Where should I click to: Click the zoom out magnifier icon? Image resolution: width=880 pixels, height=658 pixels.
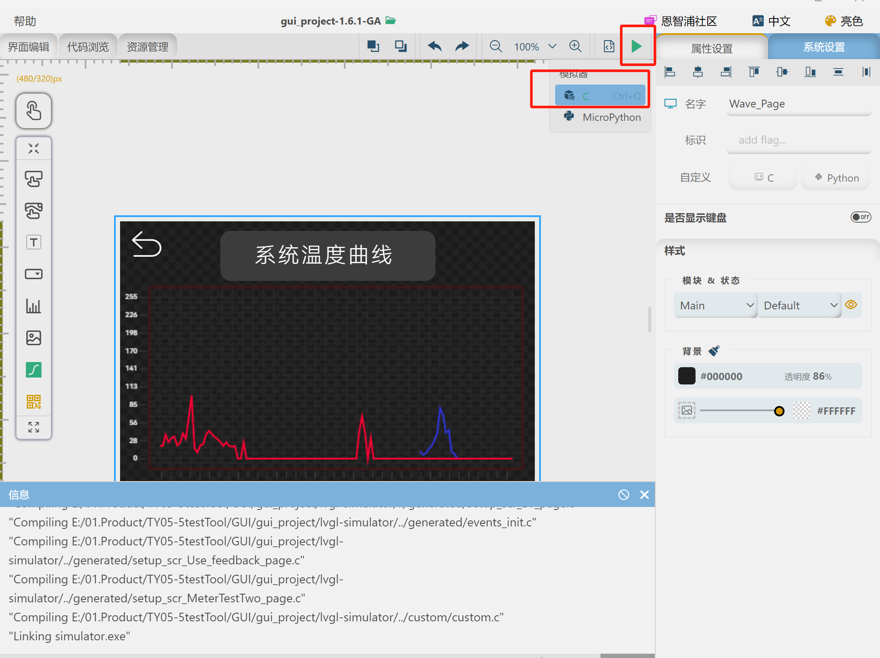[496, 46]
